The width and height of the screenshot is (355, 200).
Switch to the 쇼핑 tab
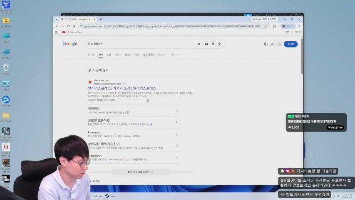pyautogui.click(x=109, y=55)
